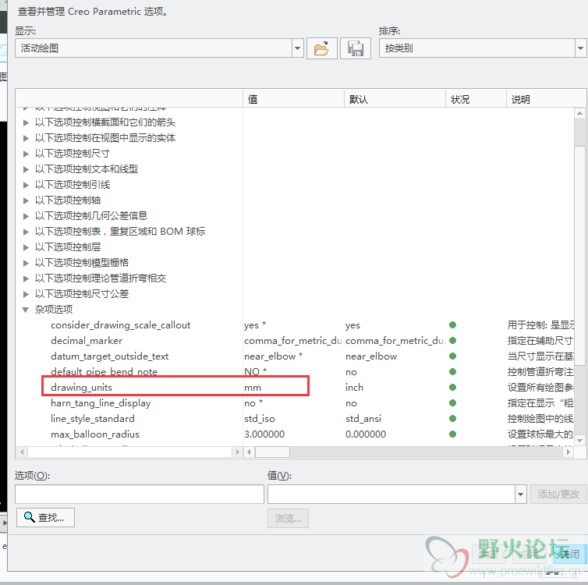The width and height of the screenshot is (588, 585).
Task: Click the 状况 column header
Action: [476, 99]
